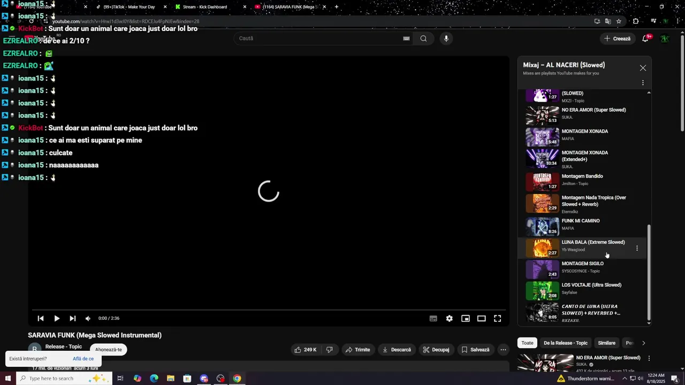Clip the video with Decupaj

click(436, 350)
